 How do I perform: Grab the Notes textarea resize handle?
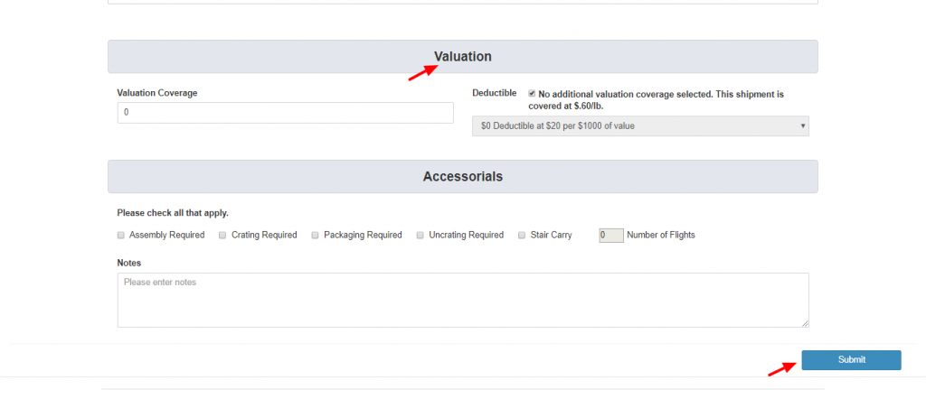[x=806, y=323]
